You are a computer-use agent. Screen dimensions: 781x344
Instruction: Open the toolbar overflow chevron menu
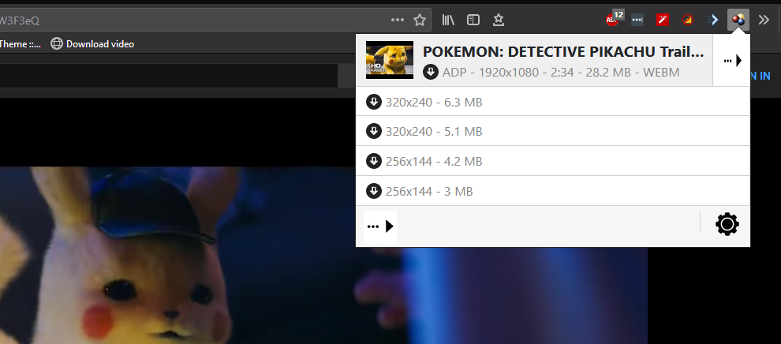click(x=764, y=20)
